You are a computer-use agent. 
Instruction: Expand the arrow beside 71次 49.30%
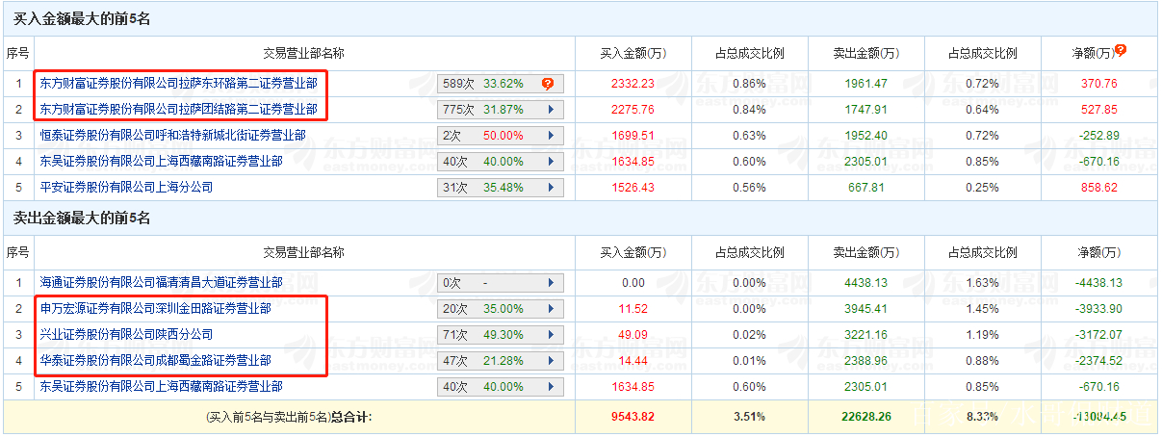pyautogui.click(x=551, y=335)
